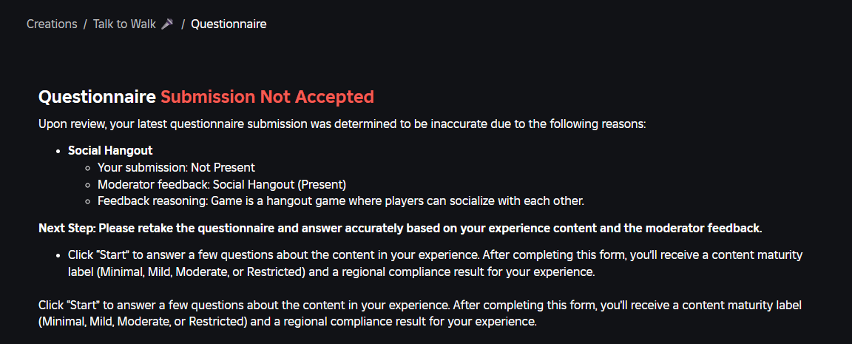Screen dimensions: 852x344
Task: Click the microphone icon beside Talk to Walk
Action: tap(167, 24)
